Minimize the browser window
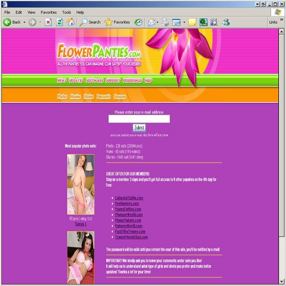 click(x=270, y=4)
